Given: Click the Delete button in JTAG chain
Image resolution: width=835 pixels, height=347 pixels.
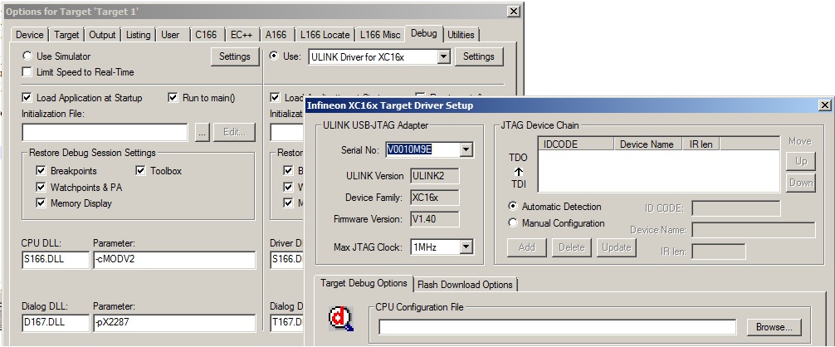Looking at the screenshot, I should click(x=572, y=247).
